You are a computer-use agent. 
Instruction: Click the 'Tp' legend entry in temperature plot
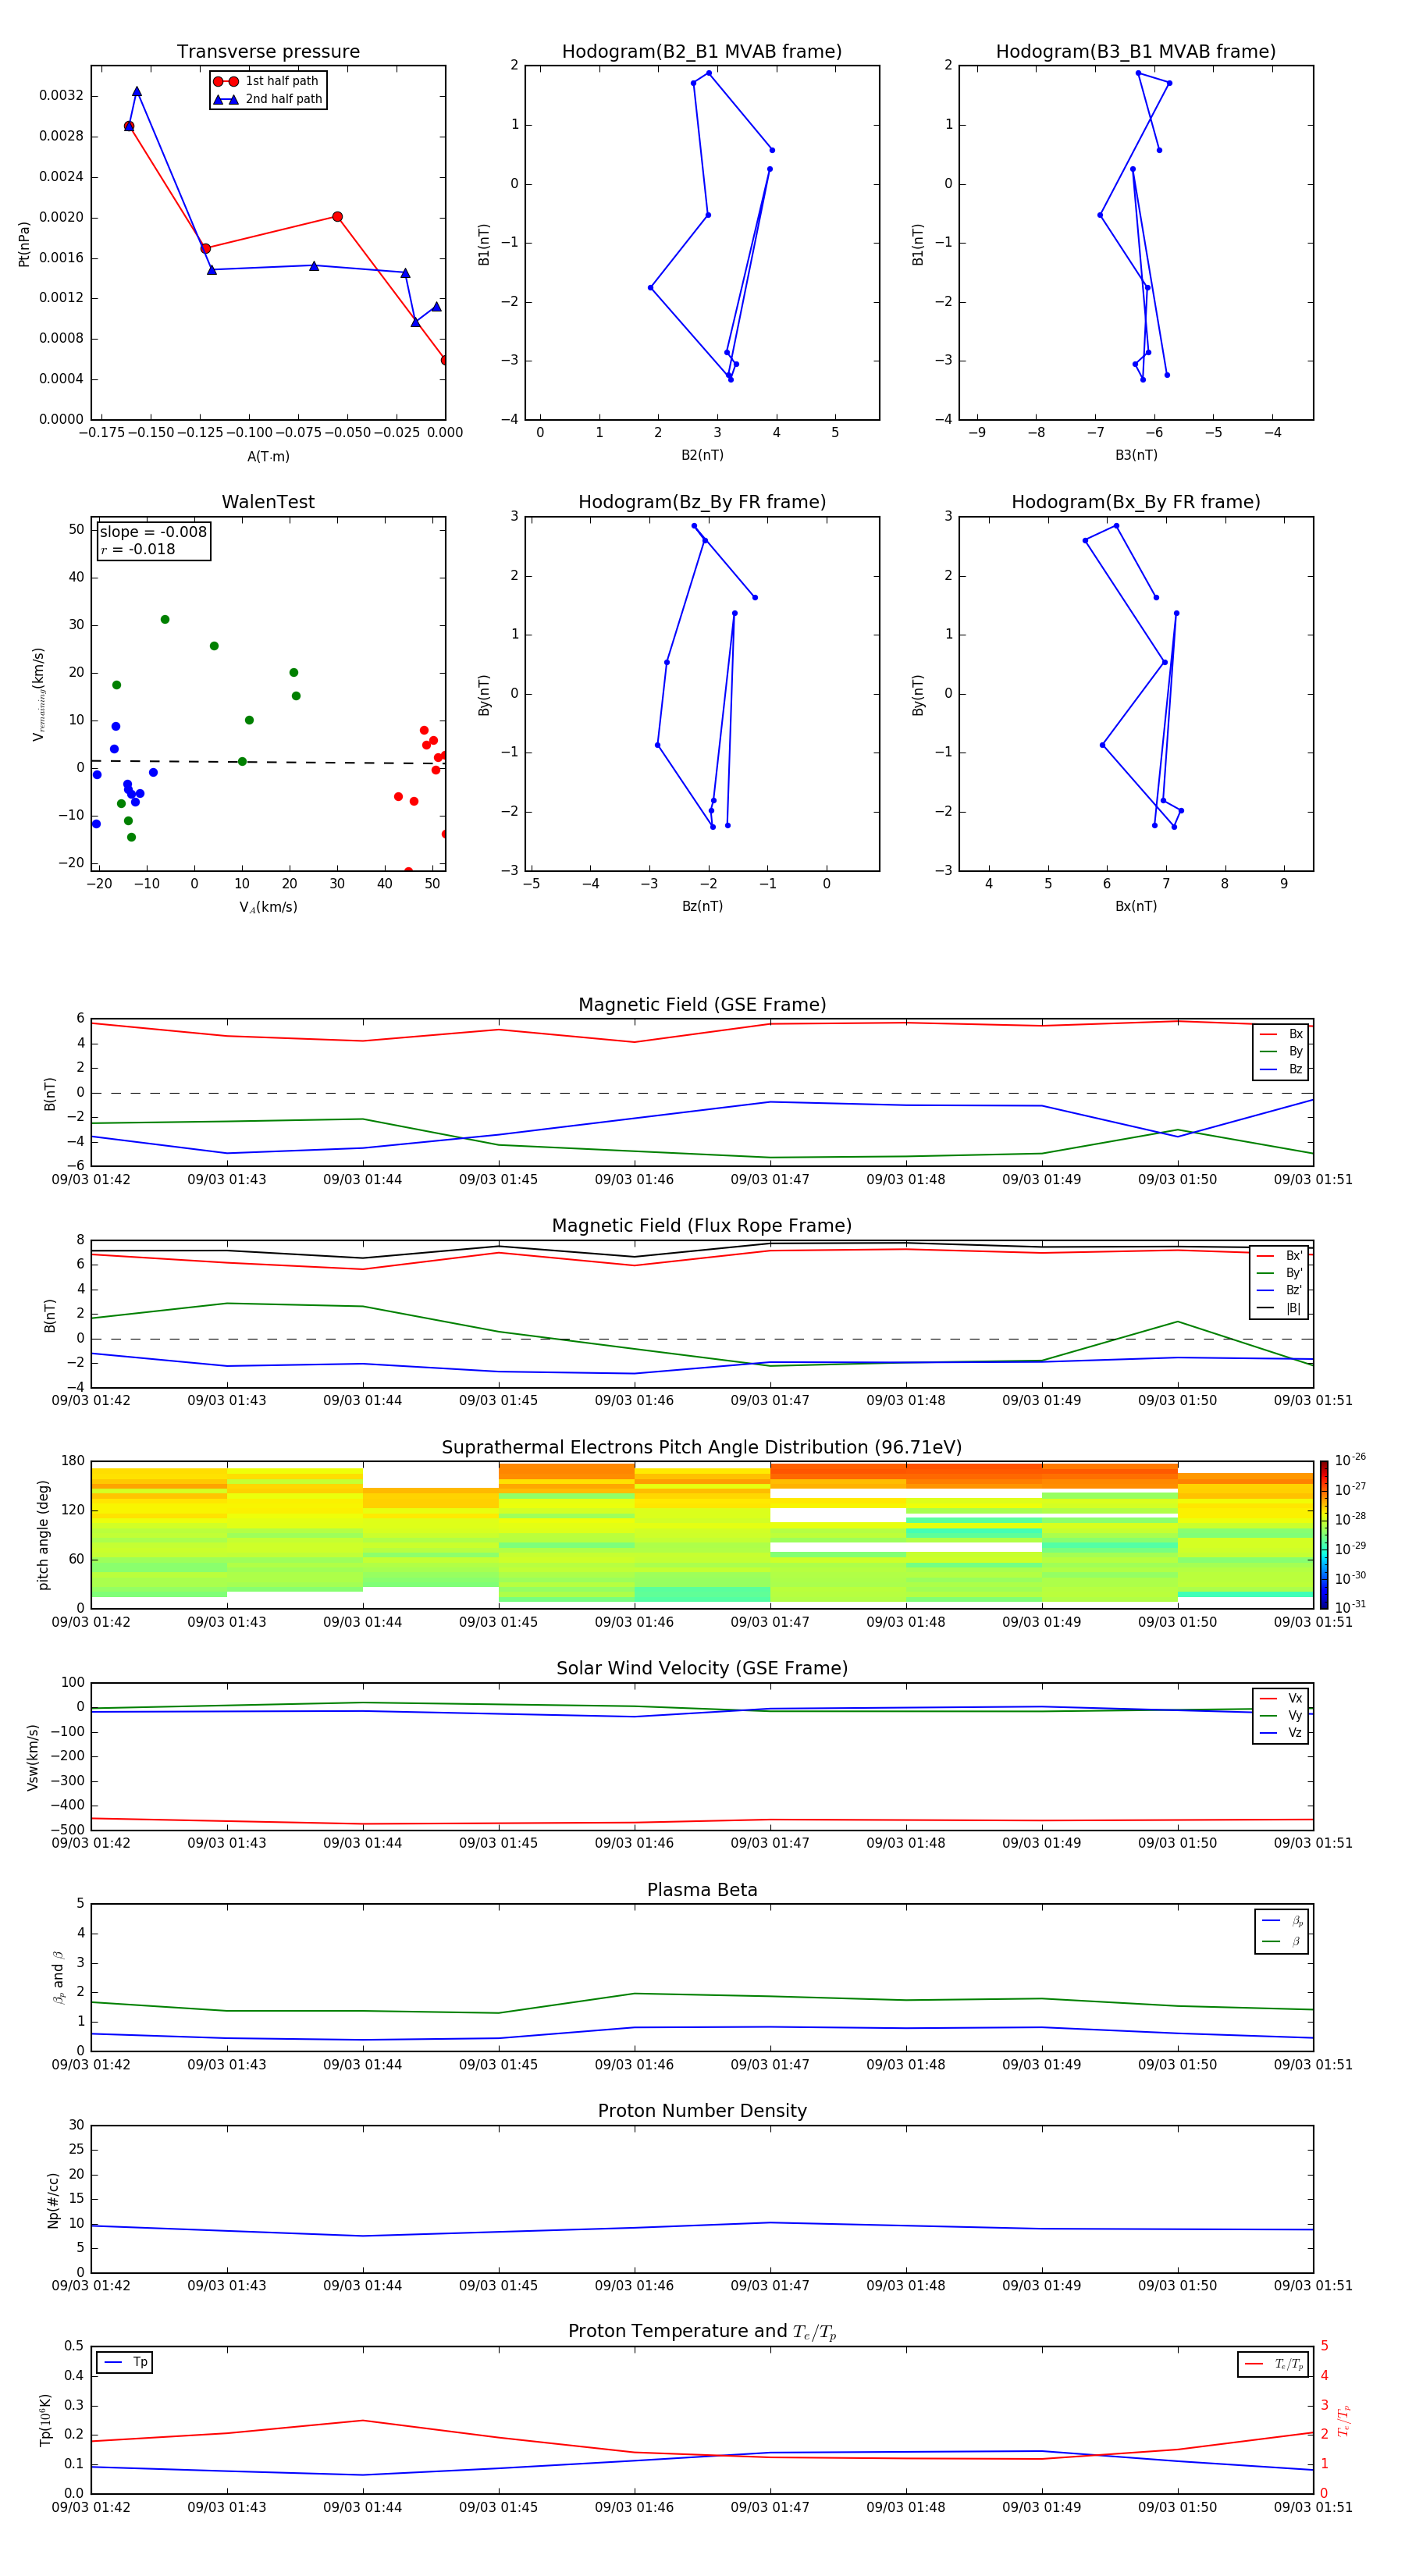click(125, 2362)
